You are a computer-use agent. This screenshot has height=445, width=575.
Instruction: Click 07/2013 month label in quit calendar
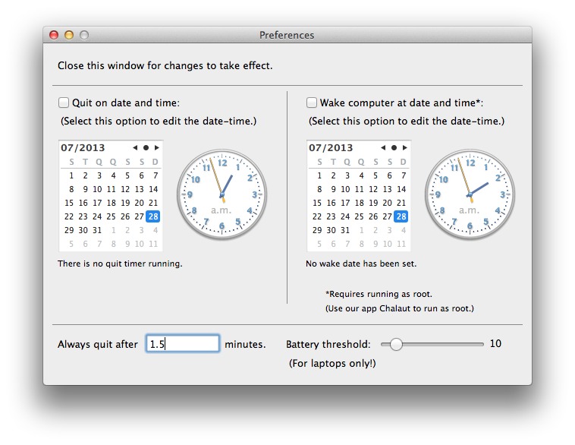pyautogui.click(x=83, y=147)
